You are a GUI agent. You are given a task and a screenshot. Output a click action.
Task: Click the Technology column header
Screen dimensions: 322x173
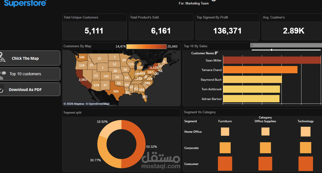click(305, 121)
